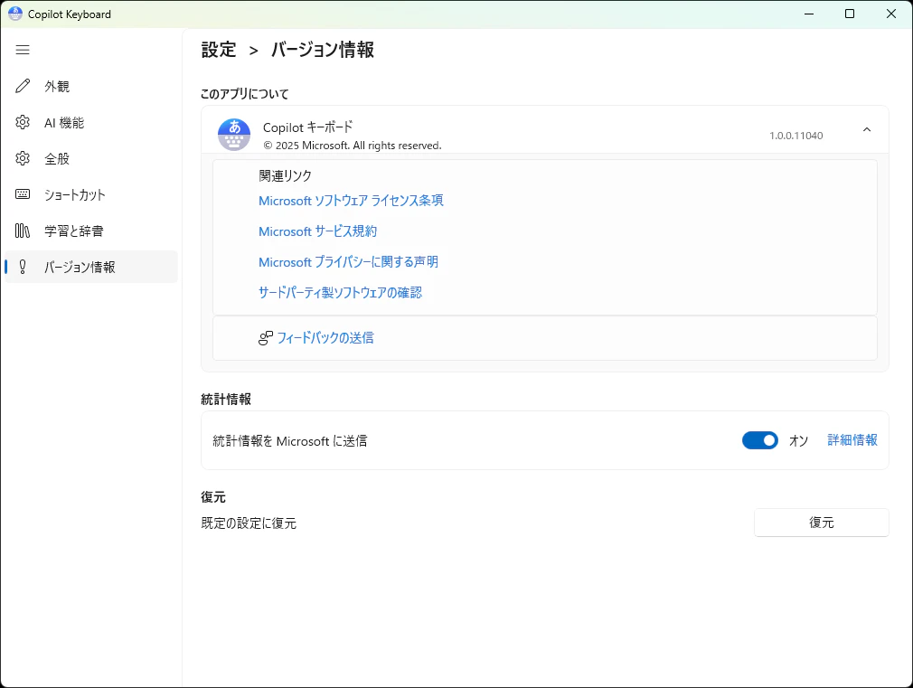
Task: Open the 外観 settings page
Action: (90, 86)
